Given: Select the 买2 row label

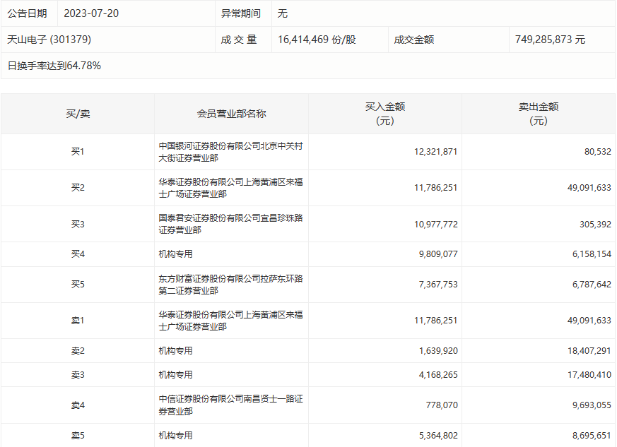Looking at the screenshot, I should click(x=78, y=188).
